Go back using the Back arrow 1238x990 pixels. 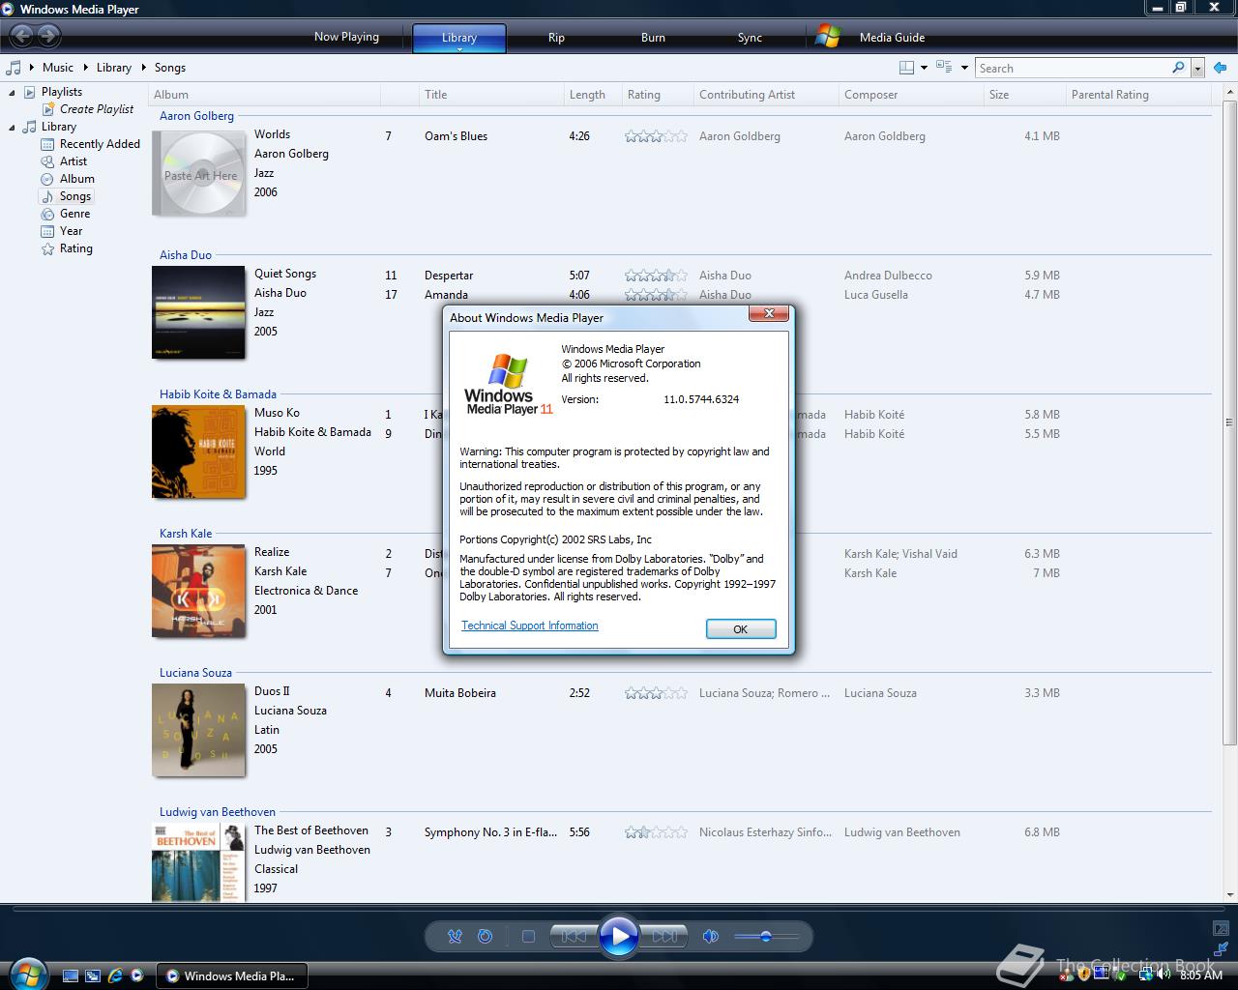pos(21,37)
